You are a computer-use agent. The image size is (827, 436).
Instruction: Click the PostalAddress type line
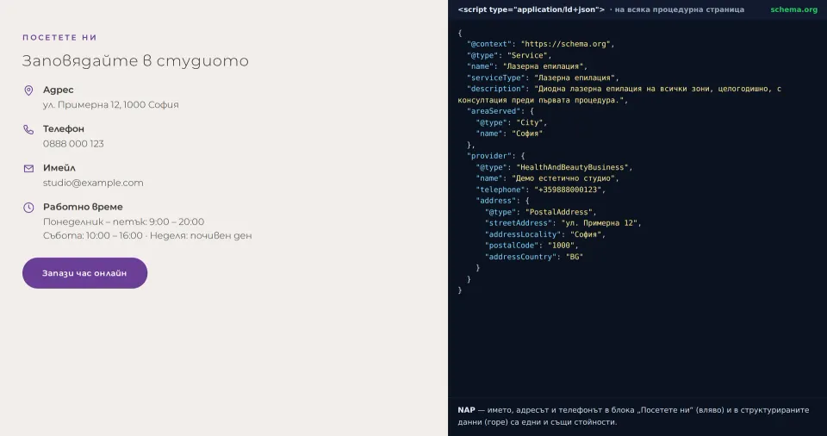point(541,212)
